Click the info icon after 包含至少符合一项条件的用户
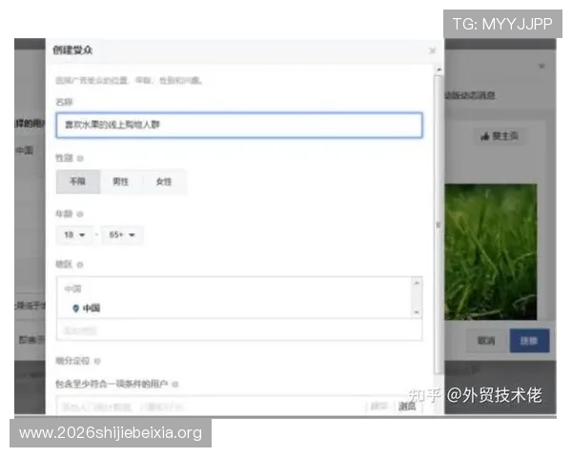Image resolution: width=572 pixels, height=457 pixels. tap(175, 384)
